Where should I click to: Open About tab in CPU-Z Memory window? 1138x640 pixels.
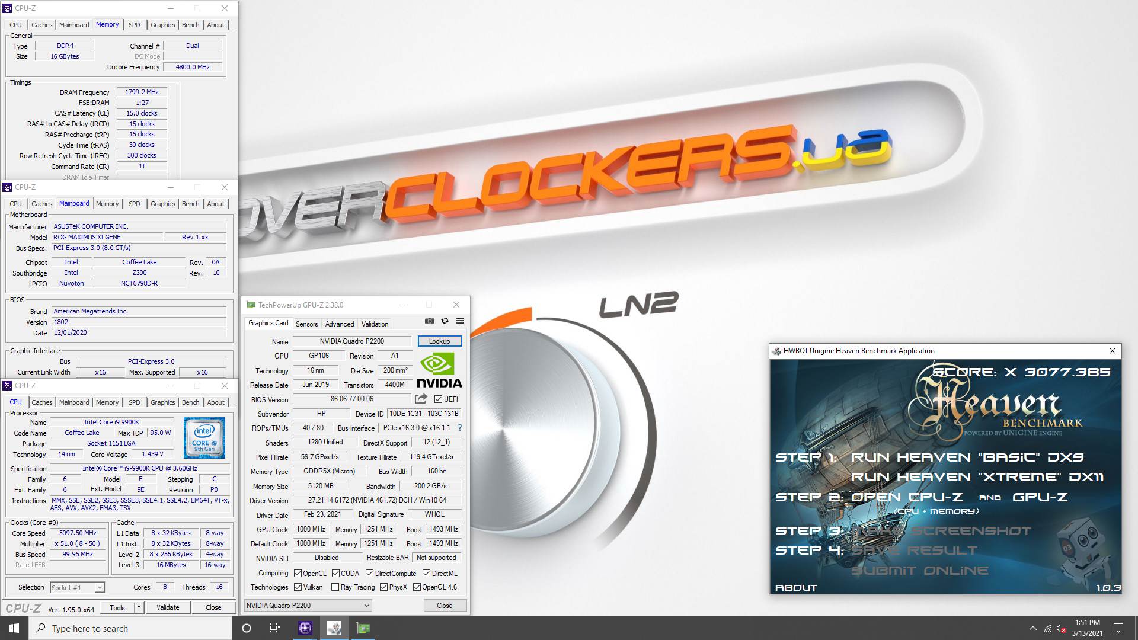click(x=216, y=25)
